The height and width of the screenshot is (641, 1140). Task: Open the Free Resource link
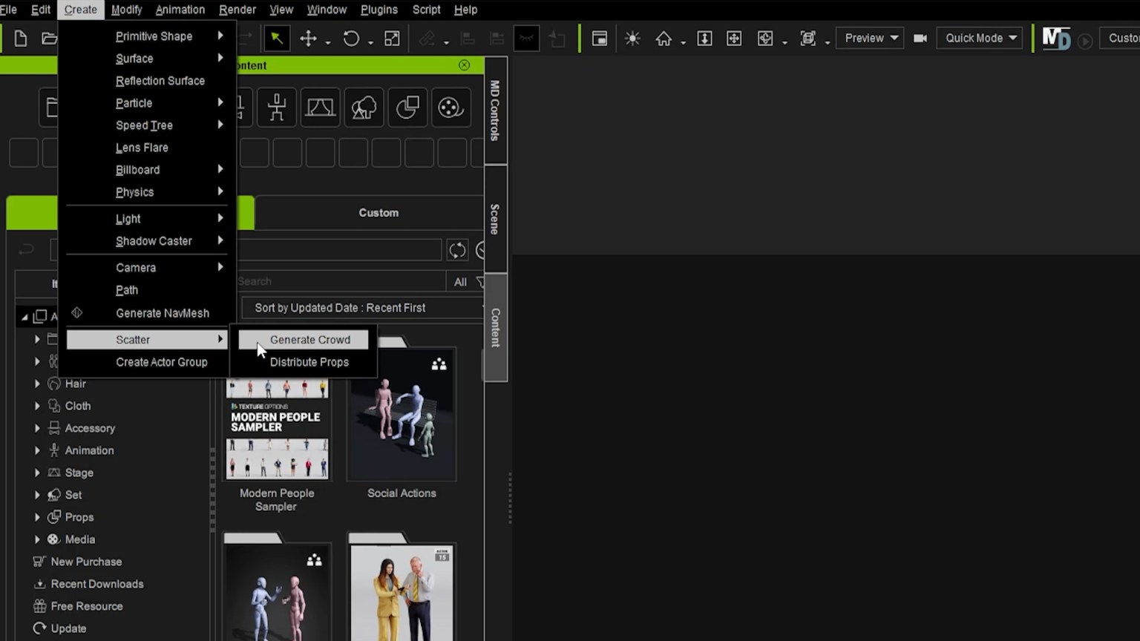87,606
